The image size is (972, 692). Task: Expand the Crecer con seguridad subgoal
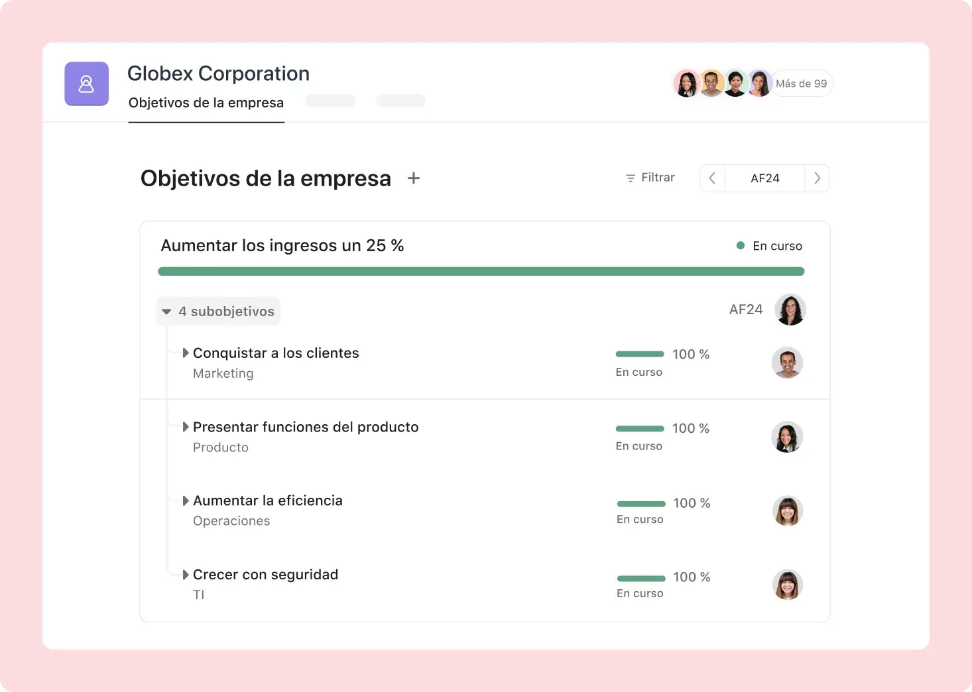(186, 575)
